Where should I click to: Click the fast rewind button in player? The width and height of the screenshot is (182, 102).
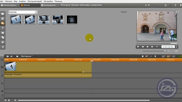tap(147, 47)
